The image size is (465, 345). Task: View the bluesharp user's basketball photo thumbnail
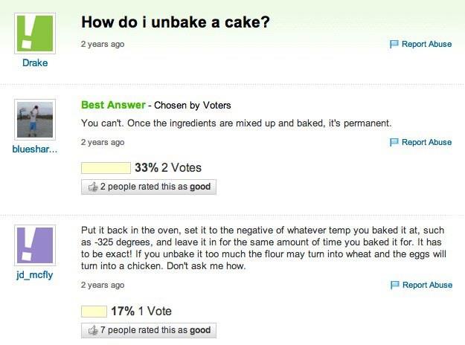tap(35, 120)
